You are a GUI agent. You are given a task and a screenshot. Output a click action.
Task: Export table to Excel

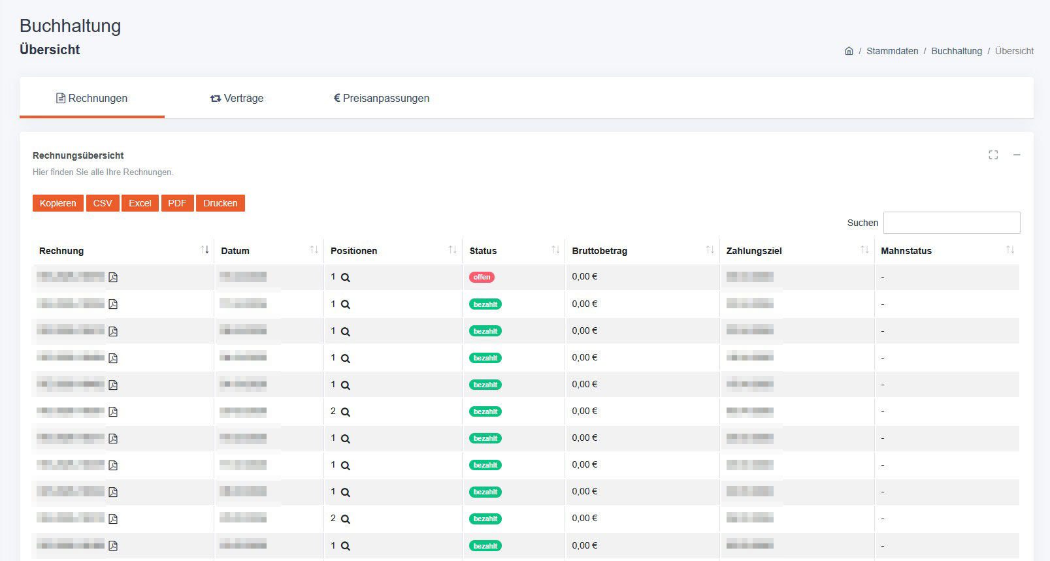tap(140, 203)
